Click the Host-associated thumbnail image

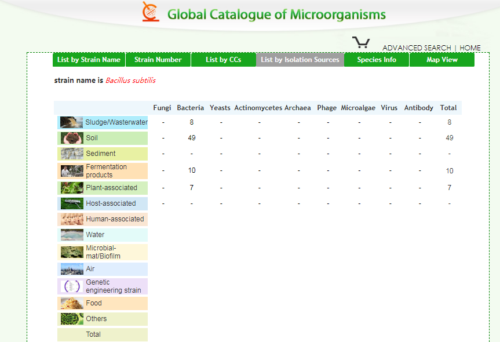tap(72, 203)
